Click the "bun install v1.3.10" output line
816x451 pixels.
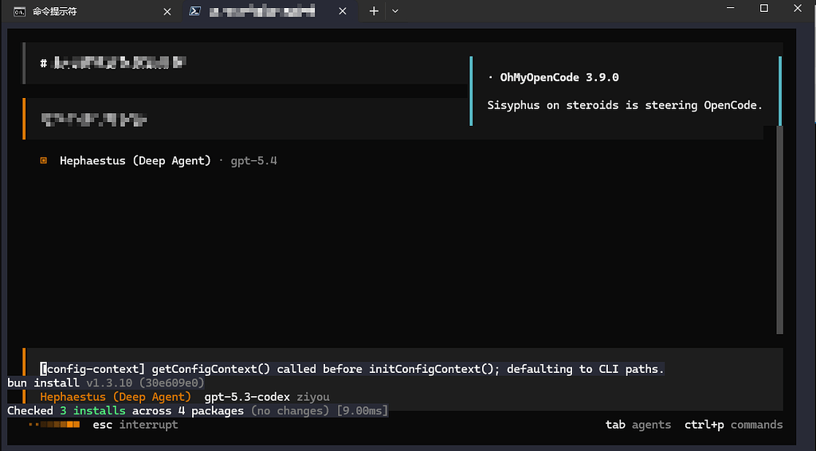(x=106, y=382)
